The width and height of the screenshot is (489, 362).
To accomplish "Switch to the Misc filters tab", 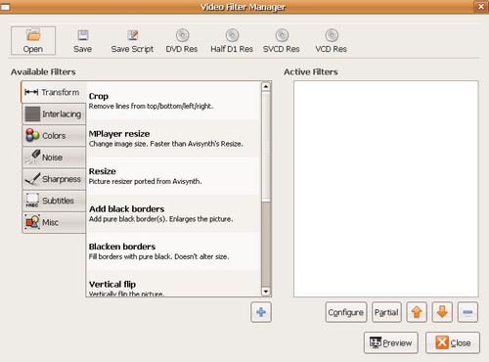I will pos(54,222).
